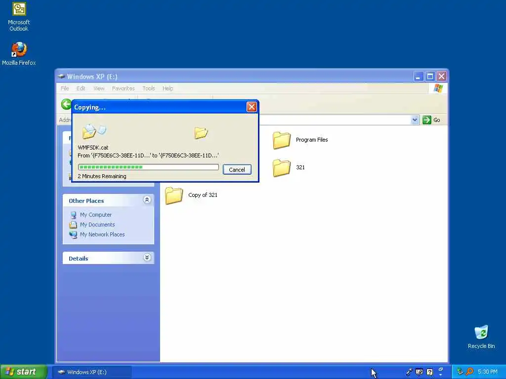Click the 2 Minutes Remaining text

click(102, 176)
